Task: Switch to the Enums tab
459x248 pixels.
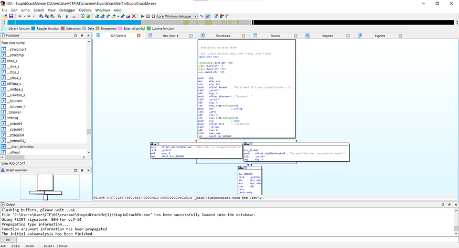Action: (275, 36)
